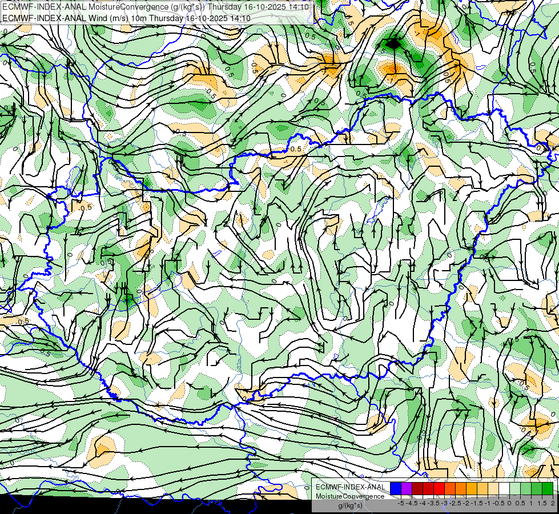559x514 pixels.
Task: Click the legend label ECMWF-INDEX-ANAL
Action: tap(351, 487)
